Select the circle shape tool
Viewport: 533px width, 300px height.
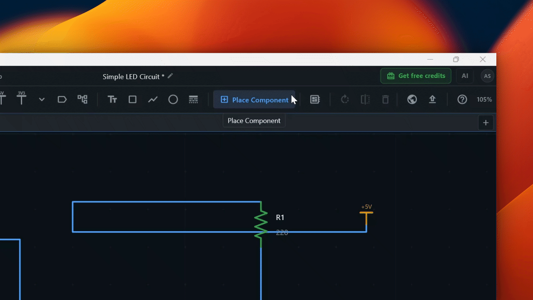[173, 100]
